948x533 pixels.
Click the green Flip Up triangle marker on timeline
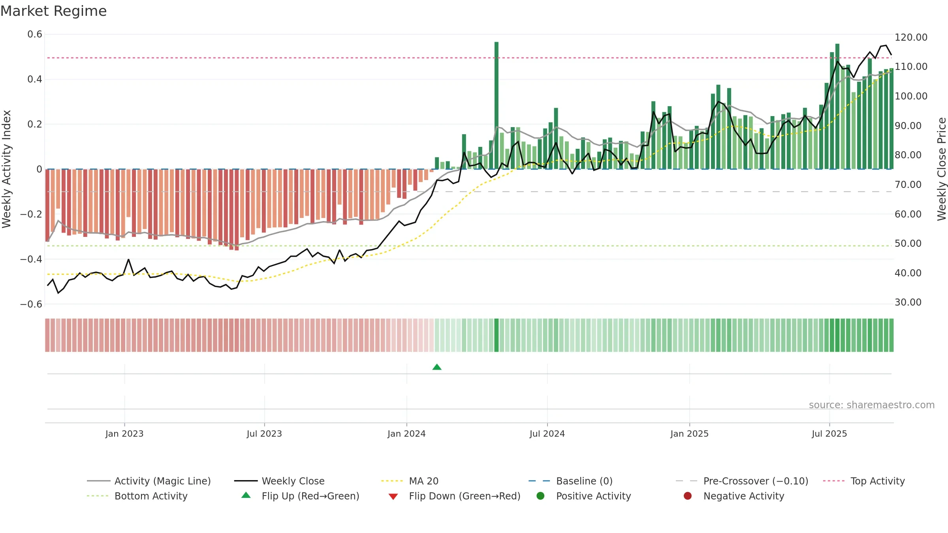[437, 367]
